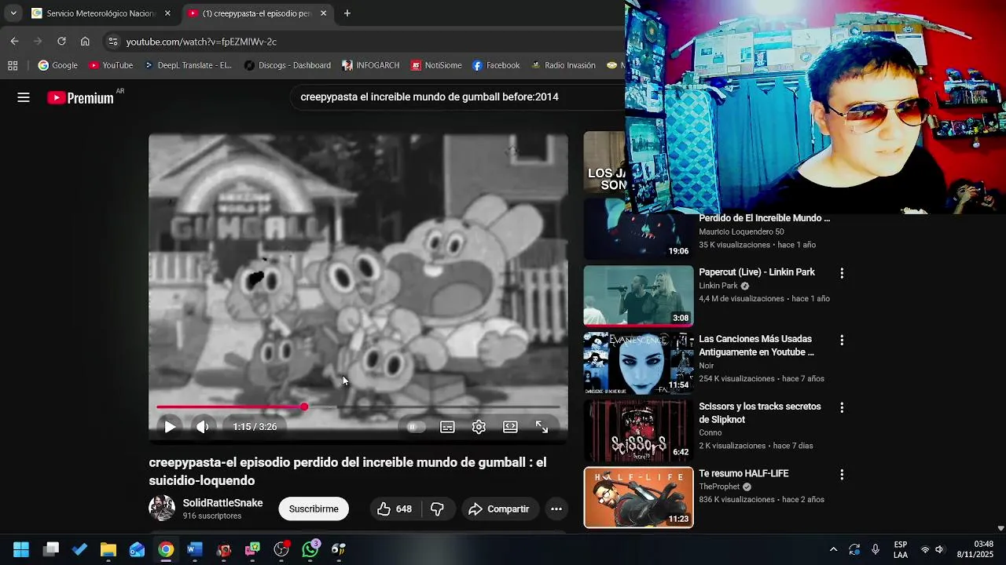Open the Evanescence-themed Noir video thumbnail
This screenshot has height=565, width=1006.
(638, 363)
